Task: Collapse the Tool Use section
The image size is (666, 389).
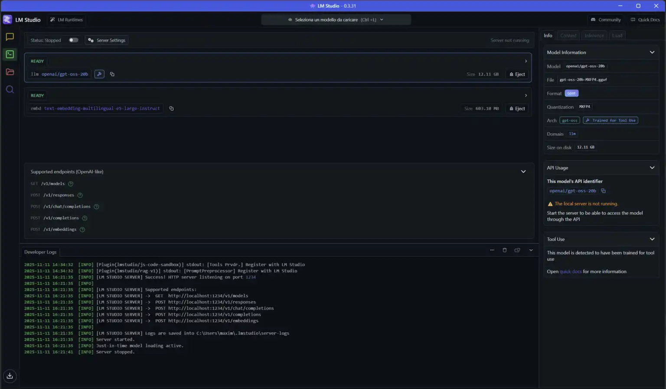Action: (652, 239)
